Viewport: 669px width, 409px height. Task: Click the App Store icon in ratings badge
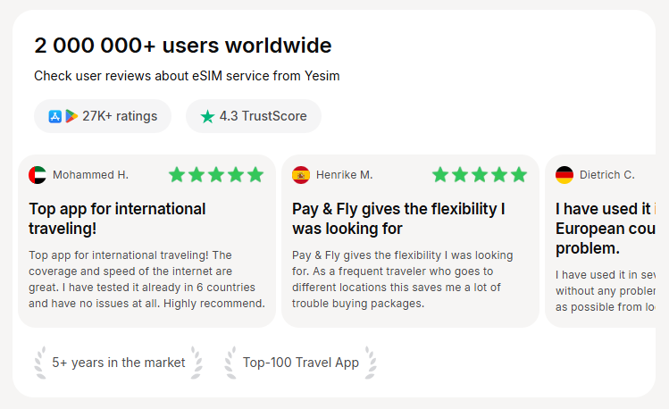click(55, 116)
